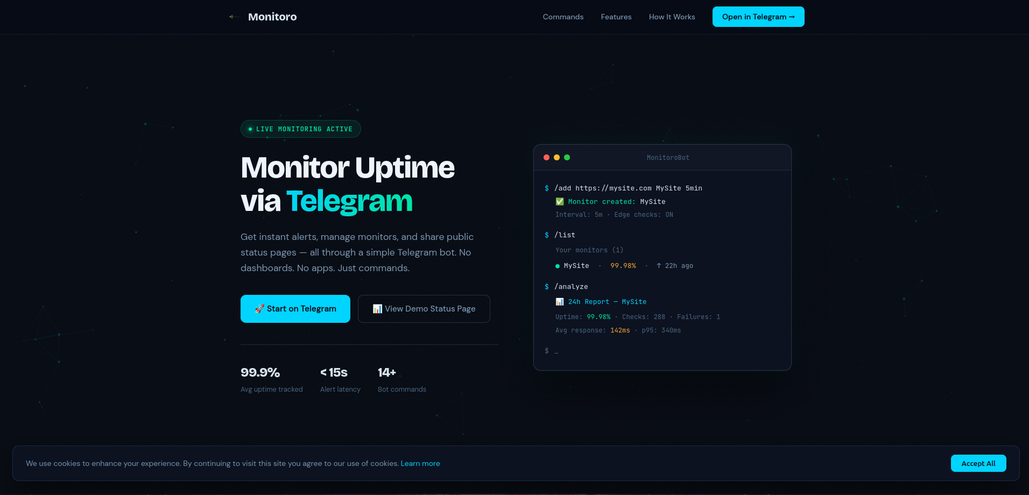The image size is (1029, 495).
Task: Click the MonitoroBot terminal title
Action: pyautogui.click(x=668, y=158)
